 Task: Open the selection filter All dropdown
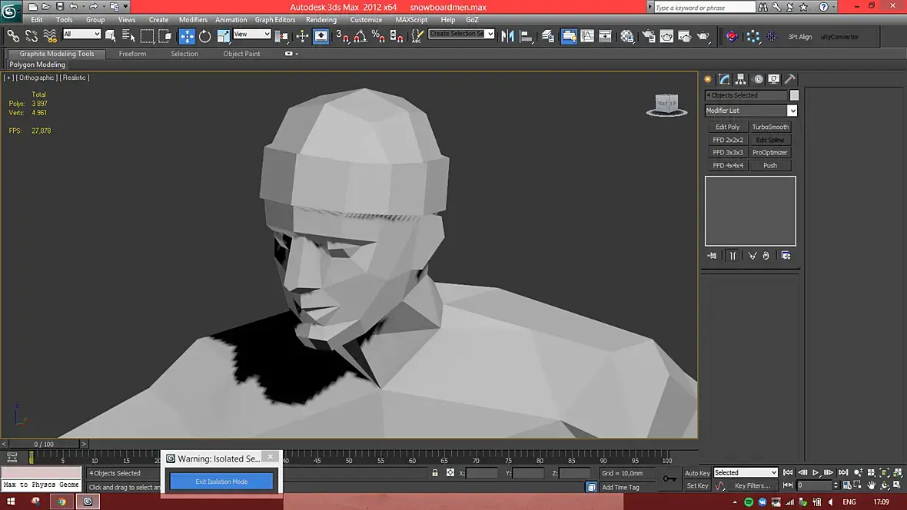(81, 35)
